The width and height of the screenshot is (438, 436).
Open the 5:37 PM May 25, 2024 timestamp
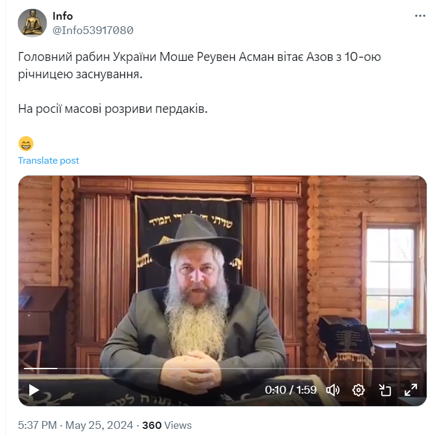click(75, 425)
